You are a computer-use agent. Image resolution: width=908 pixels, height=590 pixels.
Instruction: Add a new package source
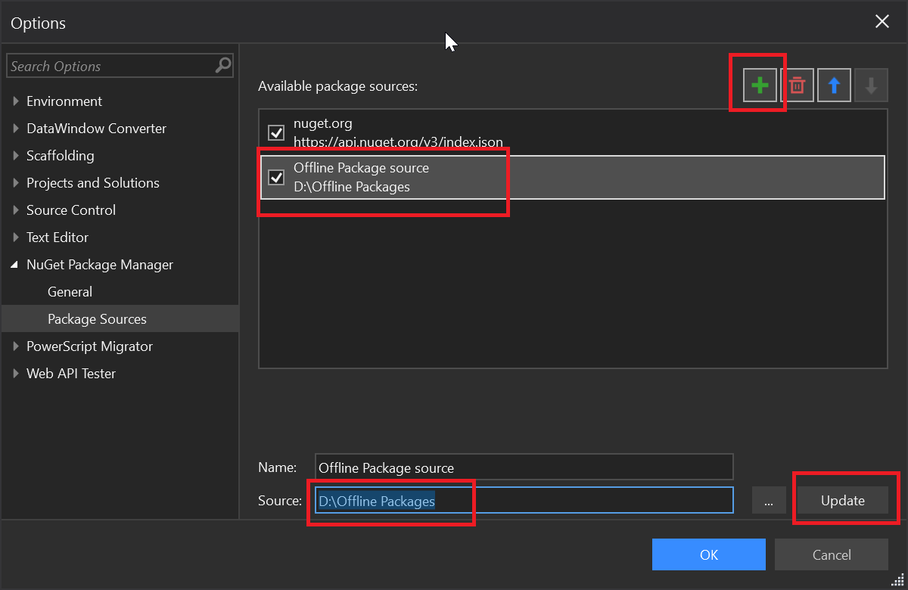[x=760, y=85]
